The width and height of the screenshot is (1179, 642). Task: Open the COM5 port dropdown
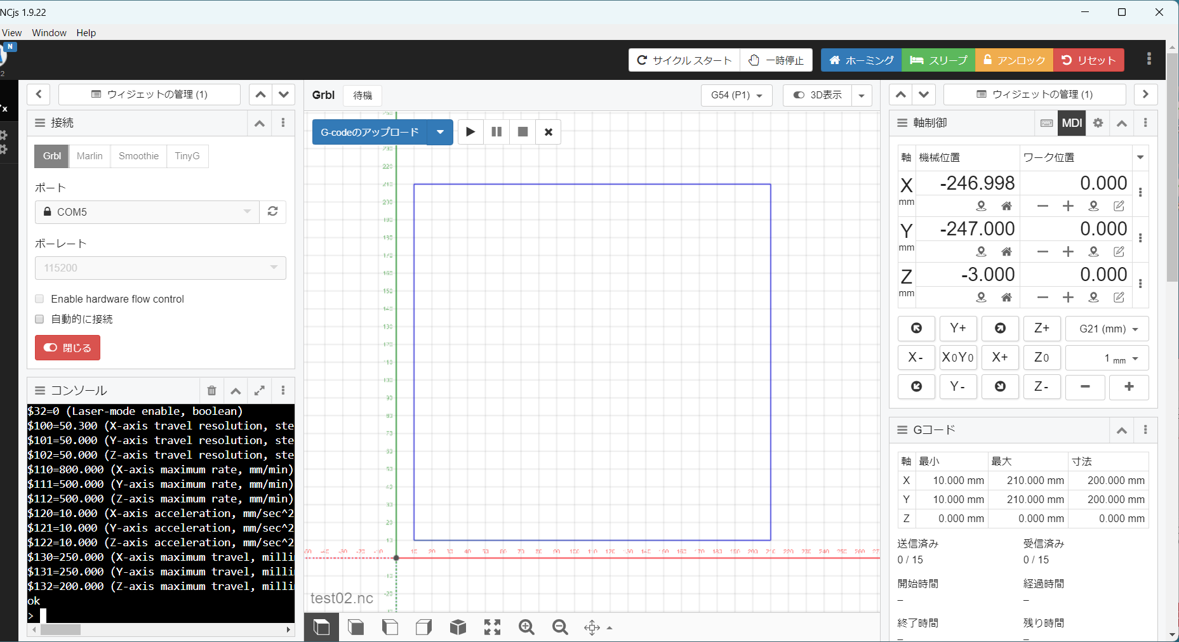pyautogui.click(x=147, y=212)
